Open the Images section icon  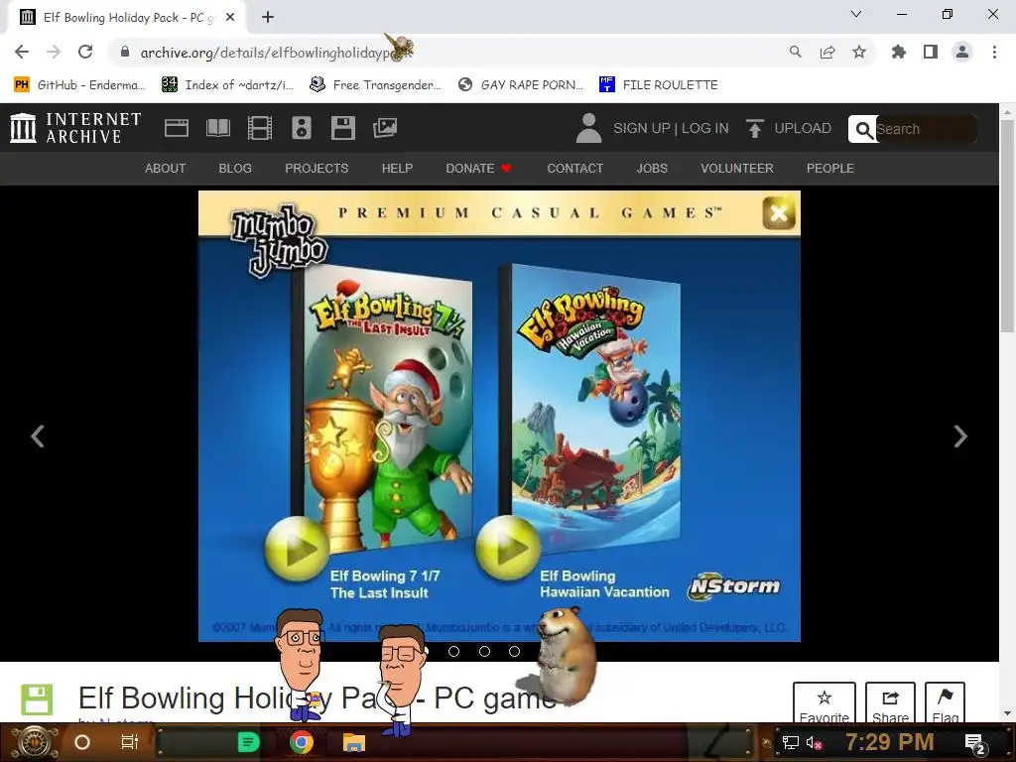point(385,128)
